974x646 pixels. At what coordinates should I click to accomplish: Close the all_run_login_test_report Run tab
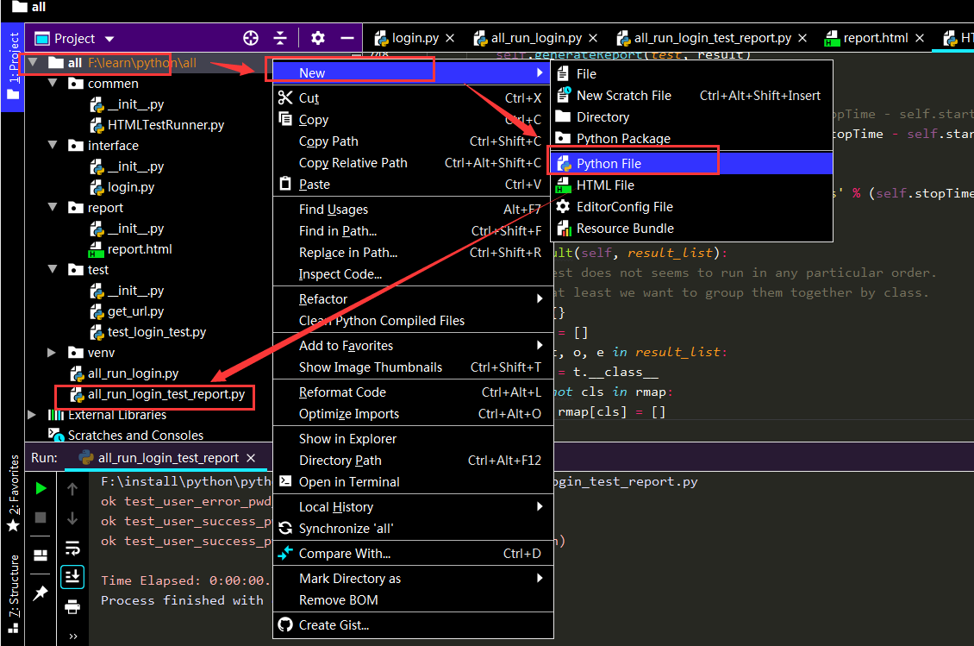(251, 458)
